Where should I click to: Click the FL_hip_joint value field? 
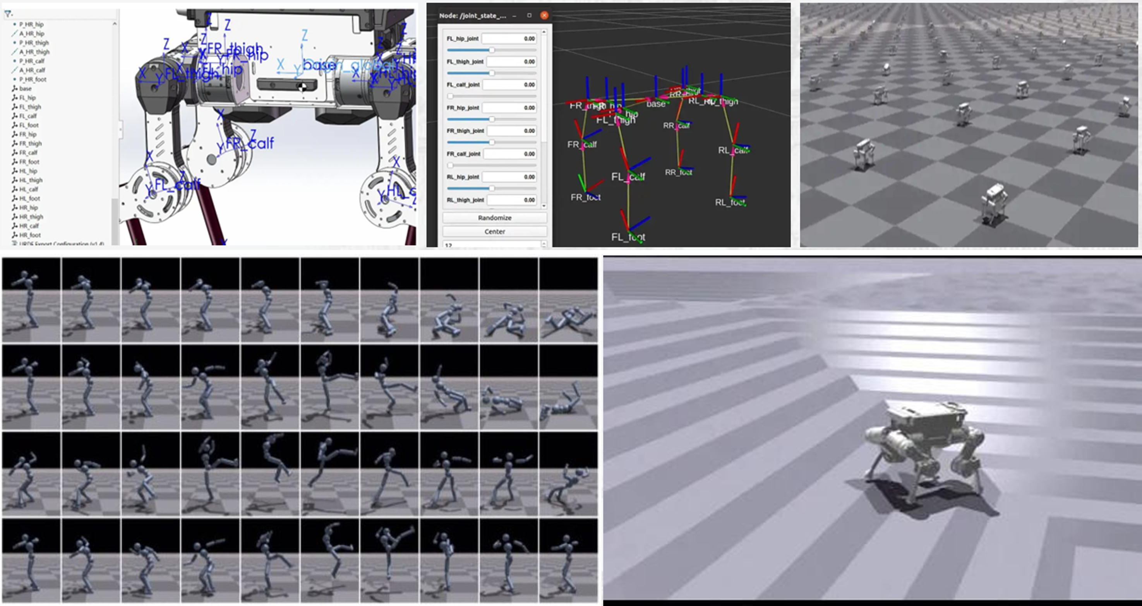point(509,39)
